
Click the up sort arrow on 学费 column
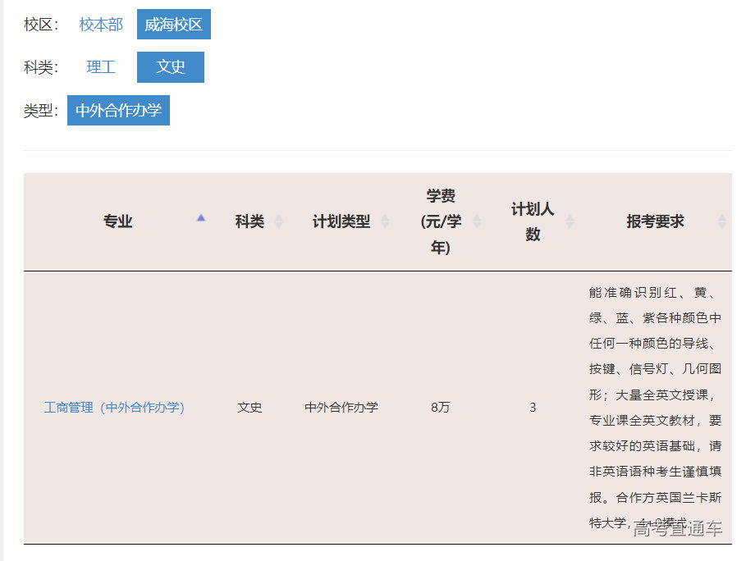[x=476, y=216]
